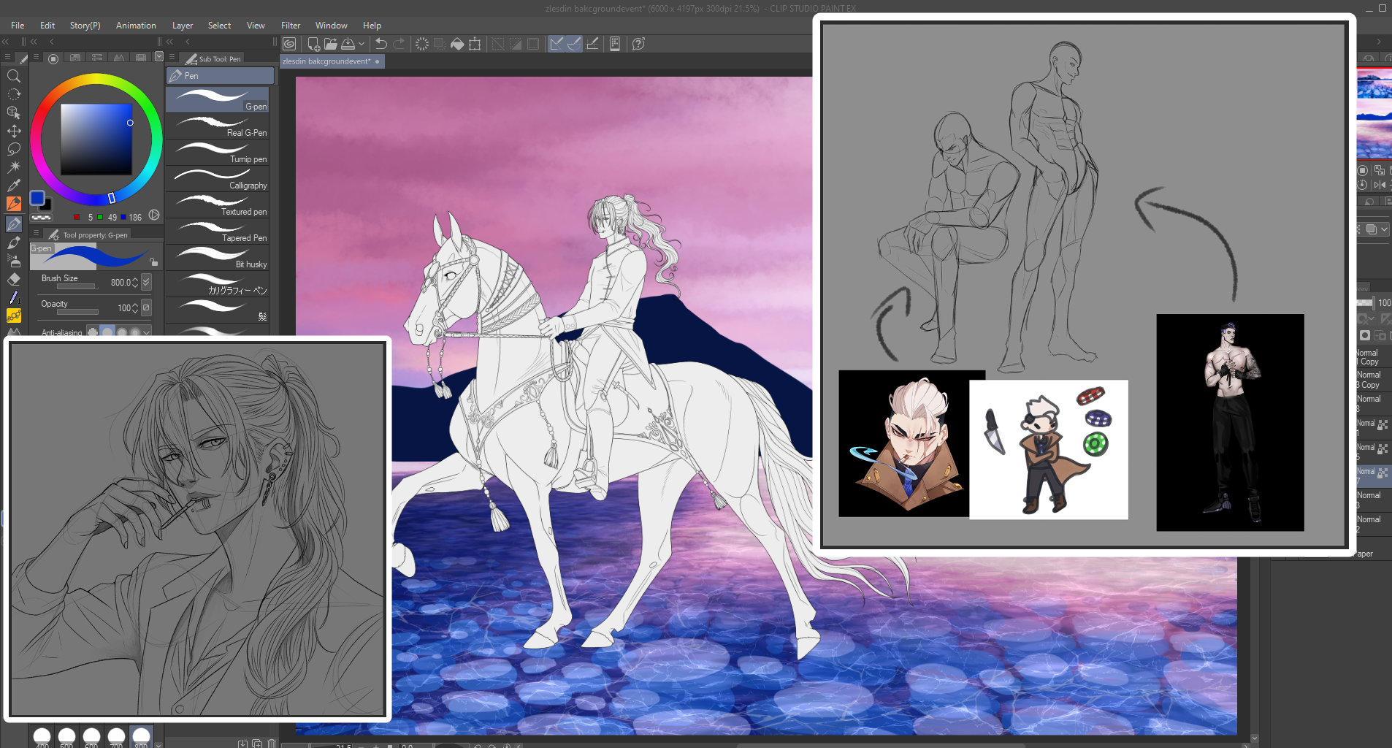Image resolution: width=1392 pixels, height=753 pixels.
Task: Click the Fill bucket toolbar icon
Action: click(x=457, y=44)
